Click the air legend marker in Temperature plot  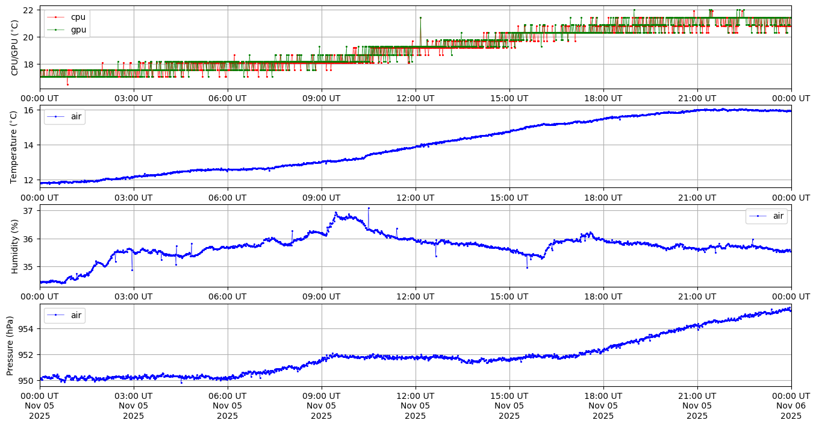tap(55, 116)
